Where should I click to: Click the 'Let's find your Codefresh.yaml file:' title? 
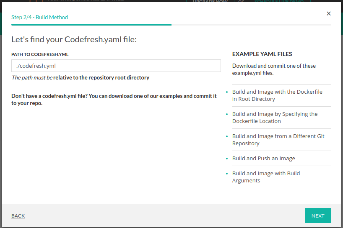click(74, 39)
